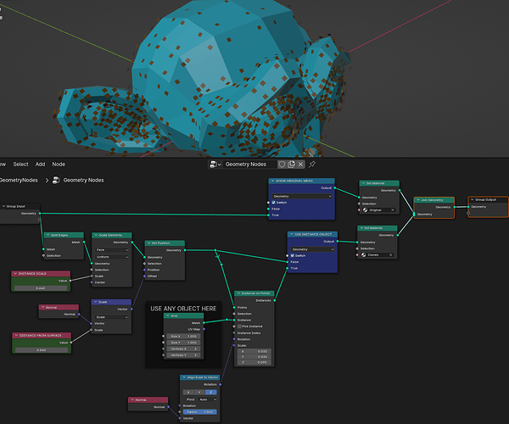Toggle the pin icon in the node editor header
The image size is (509, 424).
312,165
